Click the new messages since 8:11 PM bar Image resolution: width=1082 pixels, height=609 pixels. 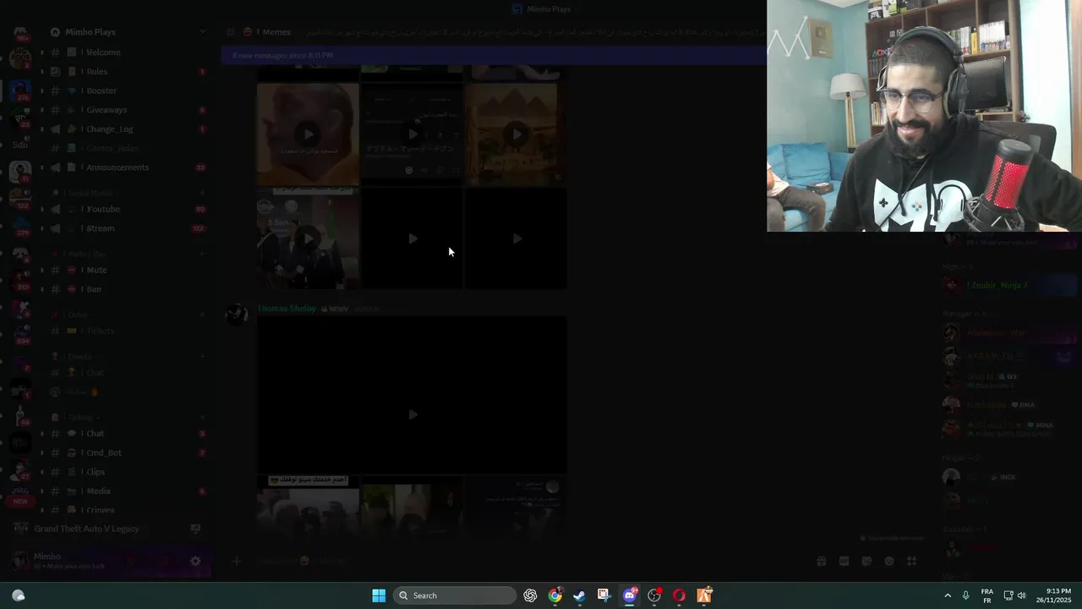point(494,55)
